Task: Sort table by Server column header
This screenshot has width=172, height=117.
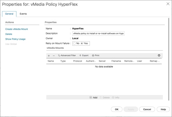Action: tap(102, 61)
